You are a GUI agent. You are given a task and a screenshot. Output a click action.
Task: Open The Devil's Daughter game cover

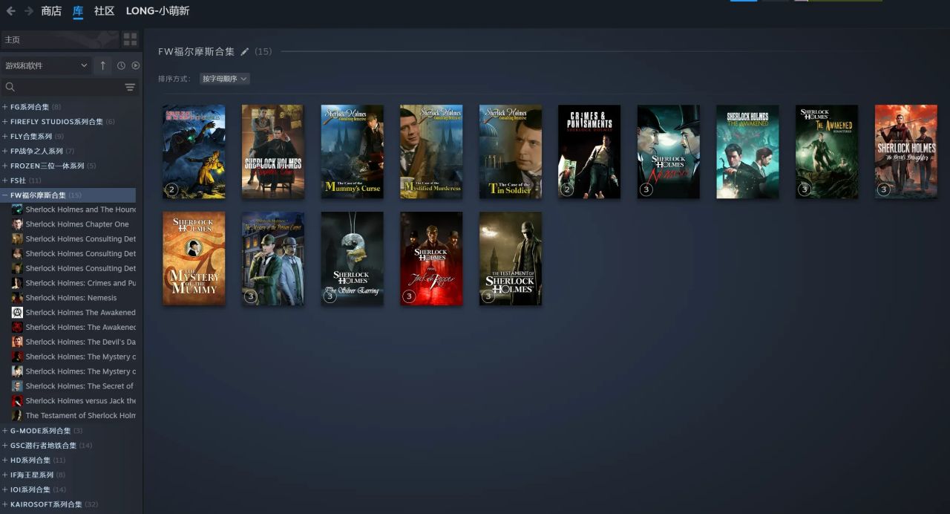906,152
